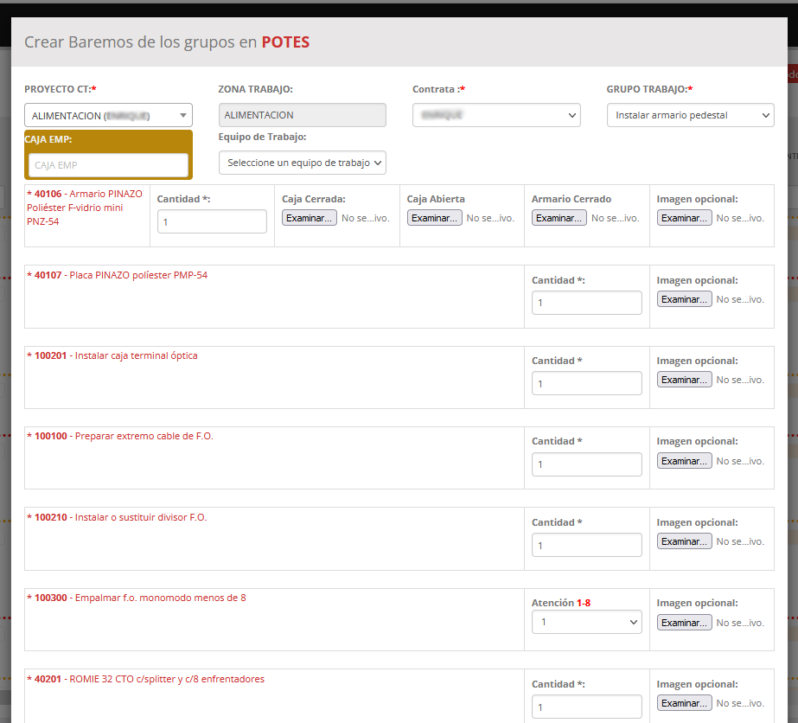Open the Atención 1-8 dropdown
The image size is (798, 723).
point(587,622)
